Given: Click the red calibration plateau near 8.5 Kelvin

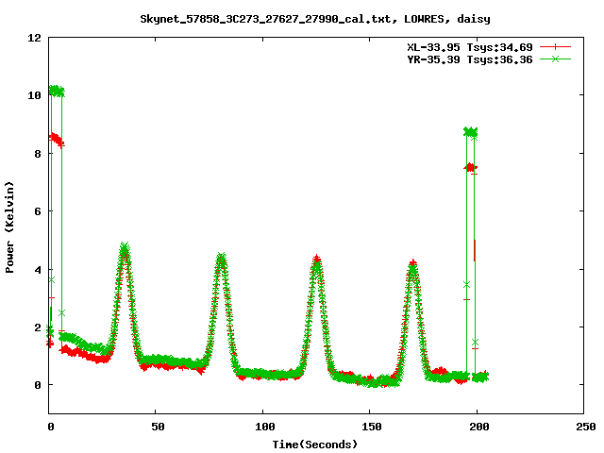Looking at the screenshot, I should (57, 140).
